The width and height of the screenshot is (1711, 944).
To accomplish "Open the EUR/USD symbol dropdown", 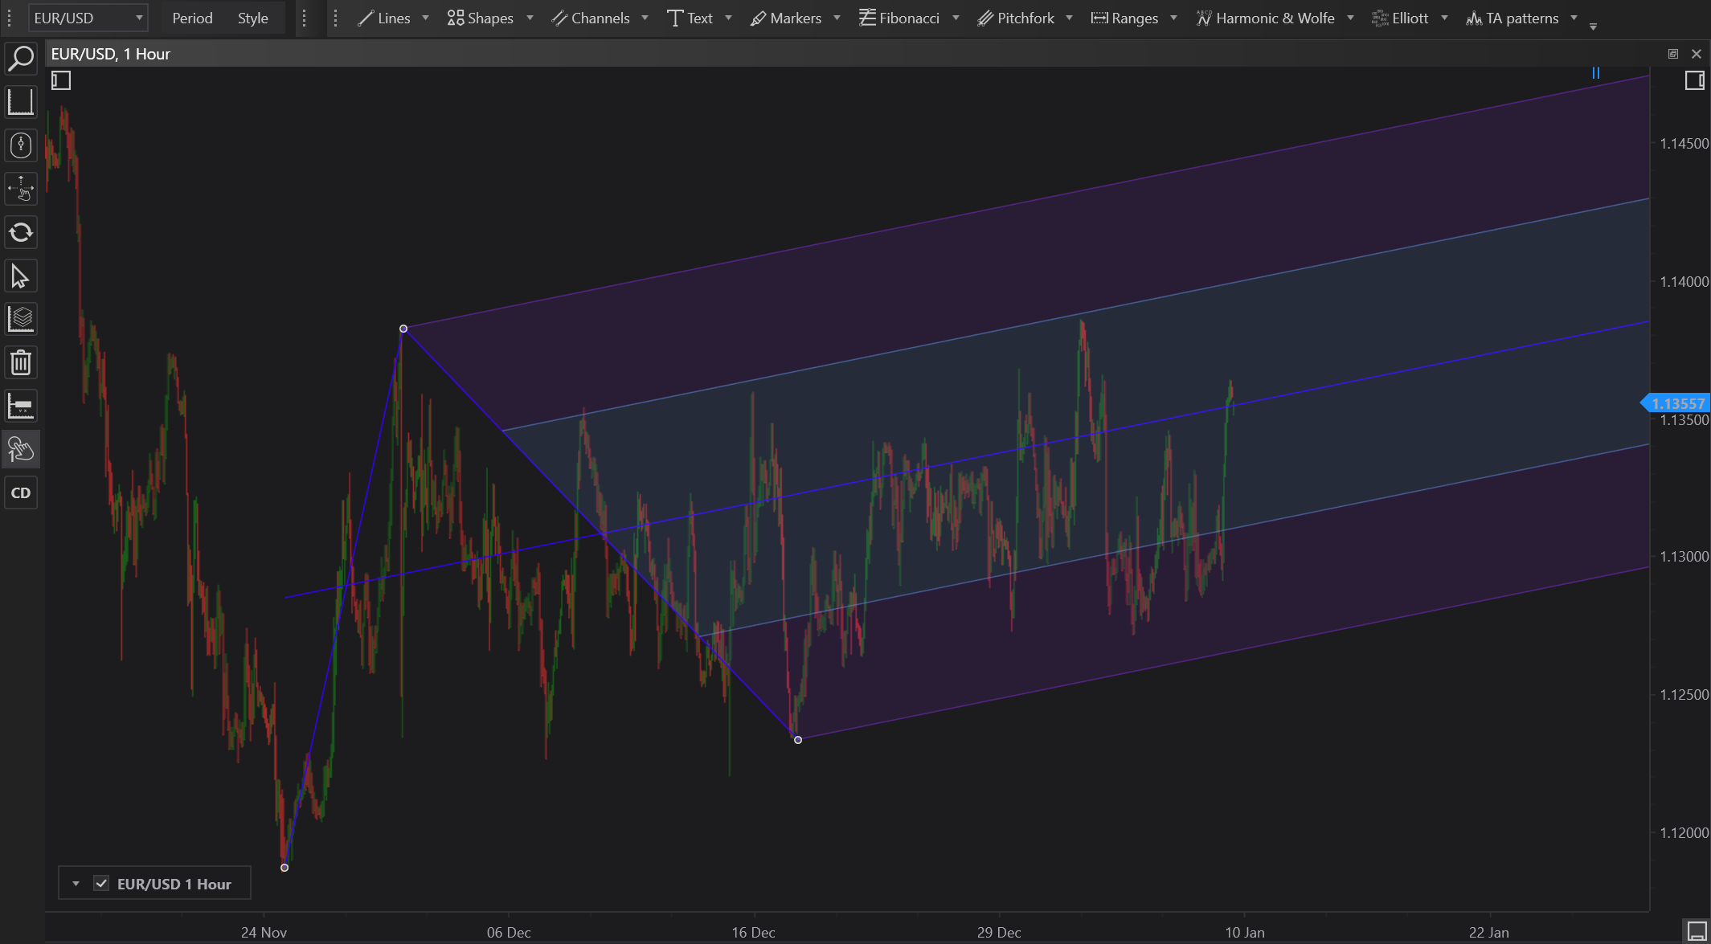I will [x=88, y=18].
